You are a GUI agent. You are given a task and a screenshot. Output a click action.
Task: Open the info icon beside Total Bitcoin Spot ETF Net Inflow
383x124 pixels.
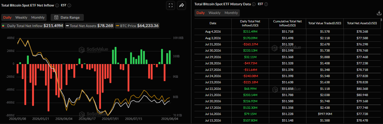click(57, 5)
